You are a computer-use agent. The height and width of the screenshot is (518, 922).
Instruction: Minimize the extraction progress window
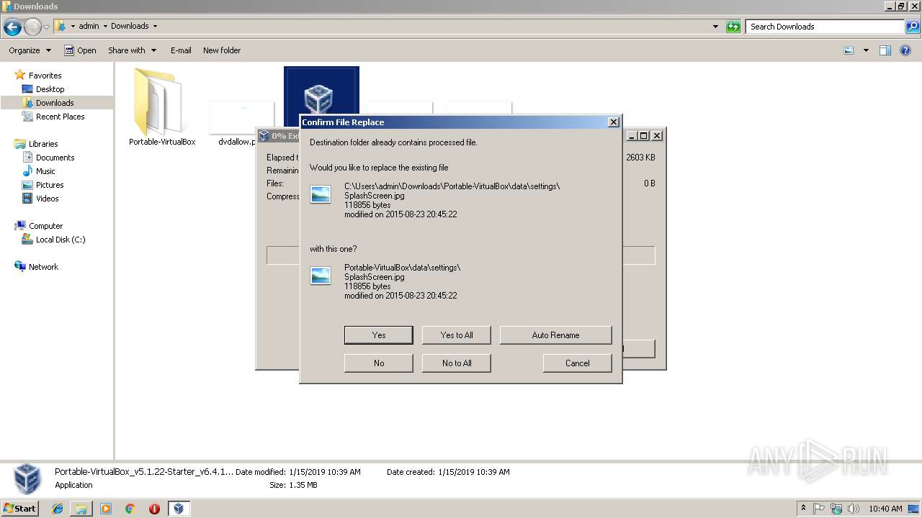click(x=632, y=135)
